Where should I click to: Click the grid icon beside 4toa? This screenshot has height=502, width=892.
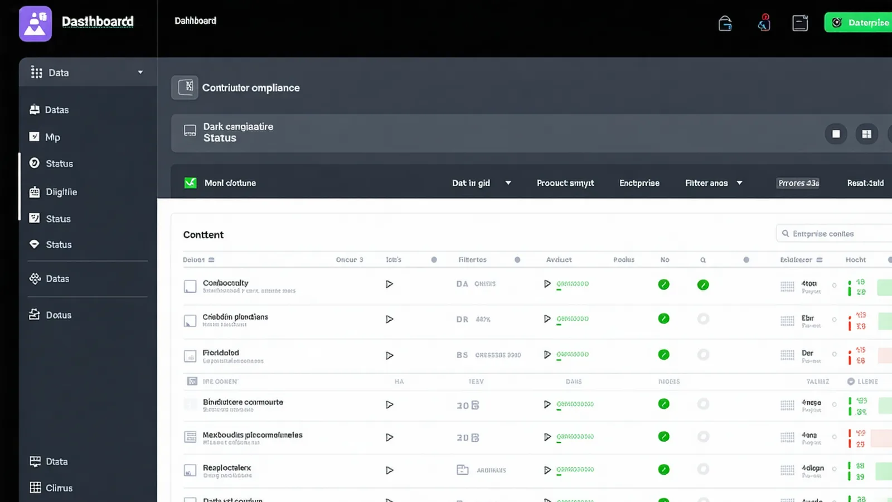point(787,287)
